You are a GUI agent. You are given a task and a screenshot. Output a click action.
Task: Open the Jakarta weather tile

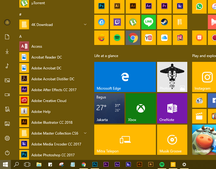tap(109, 108)
